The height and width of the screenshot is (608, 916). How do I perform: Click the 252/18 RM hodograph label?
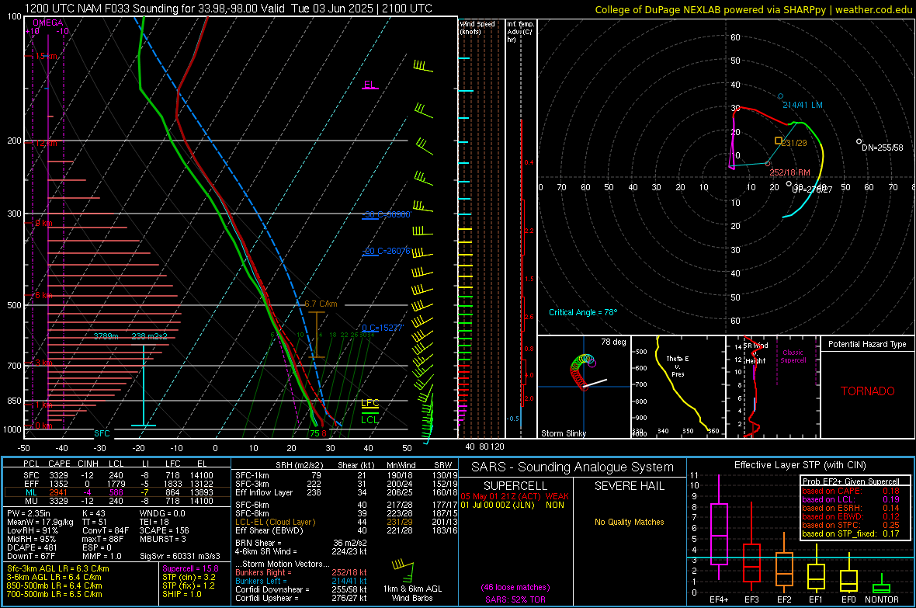pyautogui.click(x=789, y=172)
